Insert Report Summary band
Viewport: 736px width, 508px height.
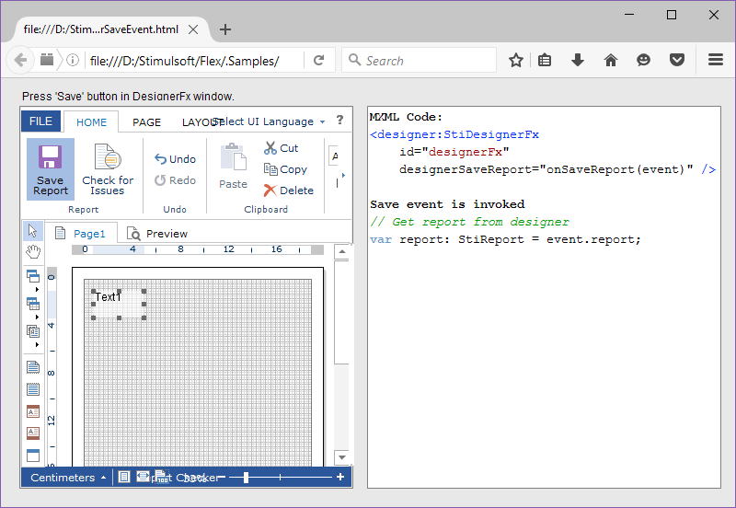coord(33,389)
